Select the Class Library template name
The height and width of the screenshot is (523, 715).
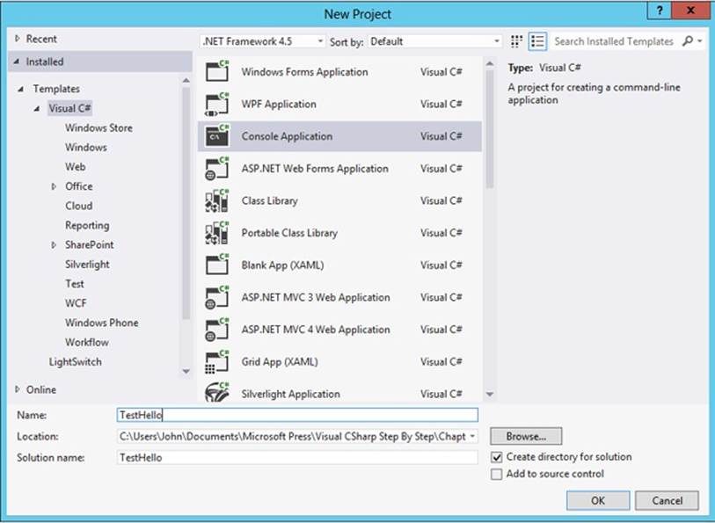coord(269,200)
